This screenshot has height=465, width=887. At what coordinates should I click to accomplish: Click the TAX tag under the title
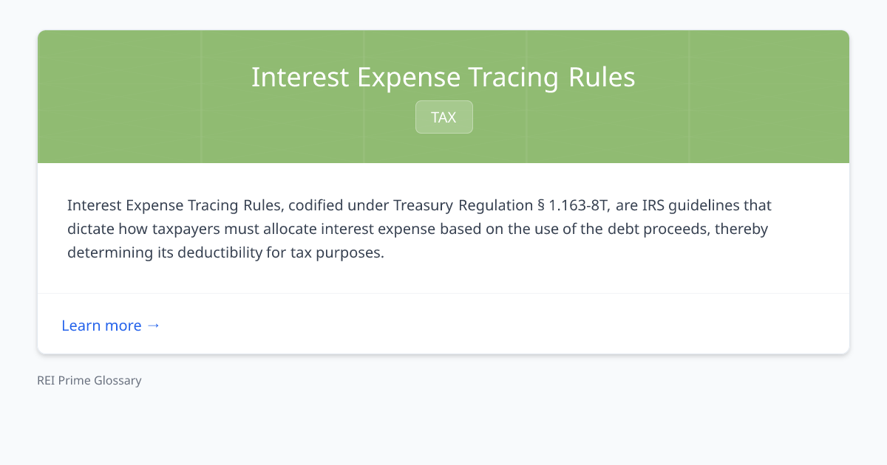click(x=443, y=117)
